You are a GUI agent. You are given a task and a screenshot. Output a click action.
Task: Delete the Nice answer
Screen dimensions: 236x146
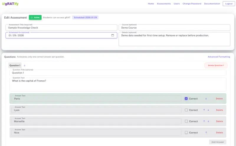(x=219, y=133)
